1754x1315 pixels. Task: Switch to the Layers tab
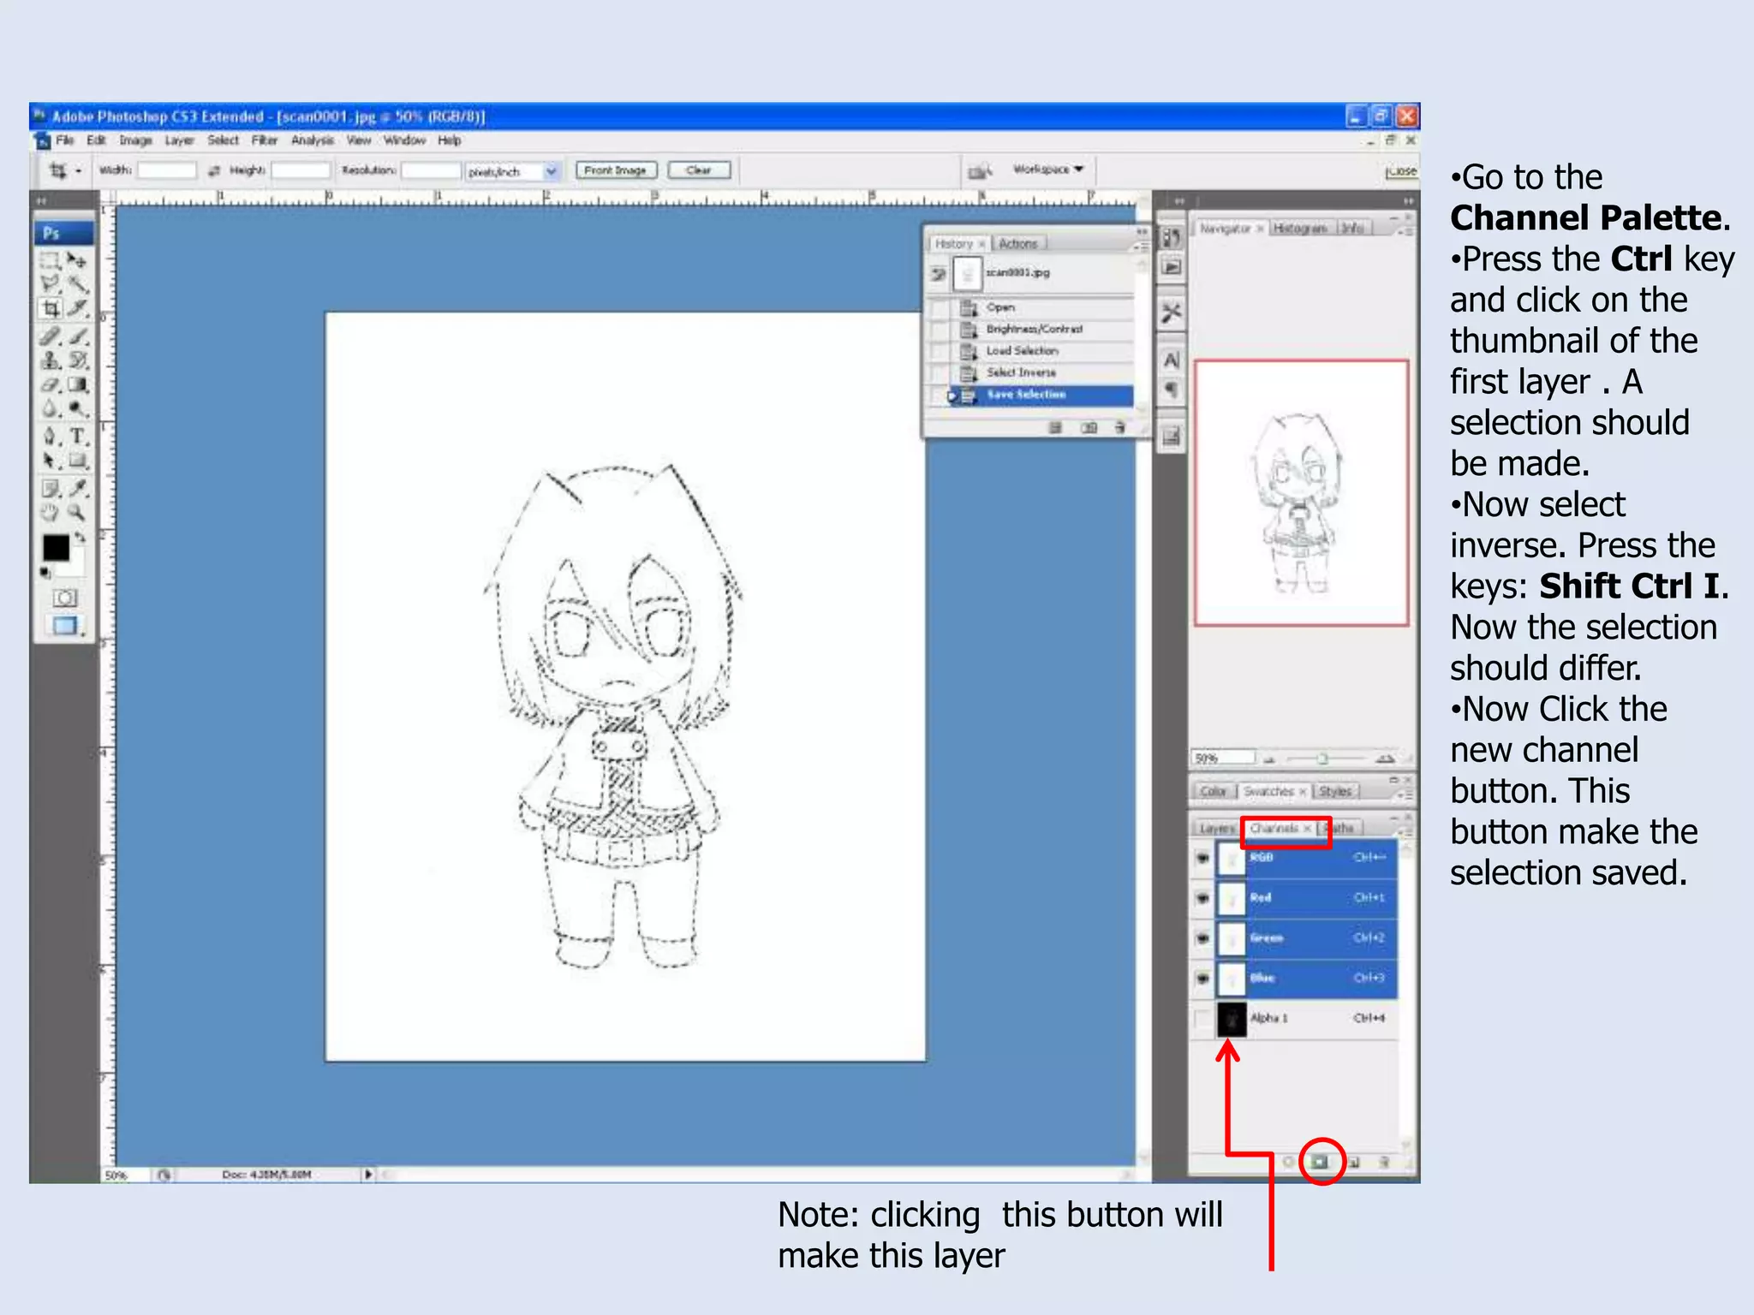coord(1215,829)
